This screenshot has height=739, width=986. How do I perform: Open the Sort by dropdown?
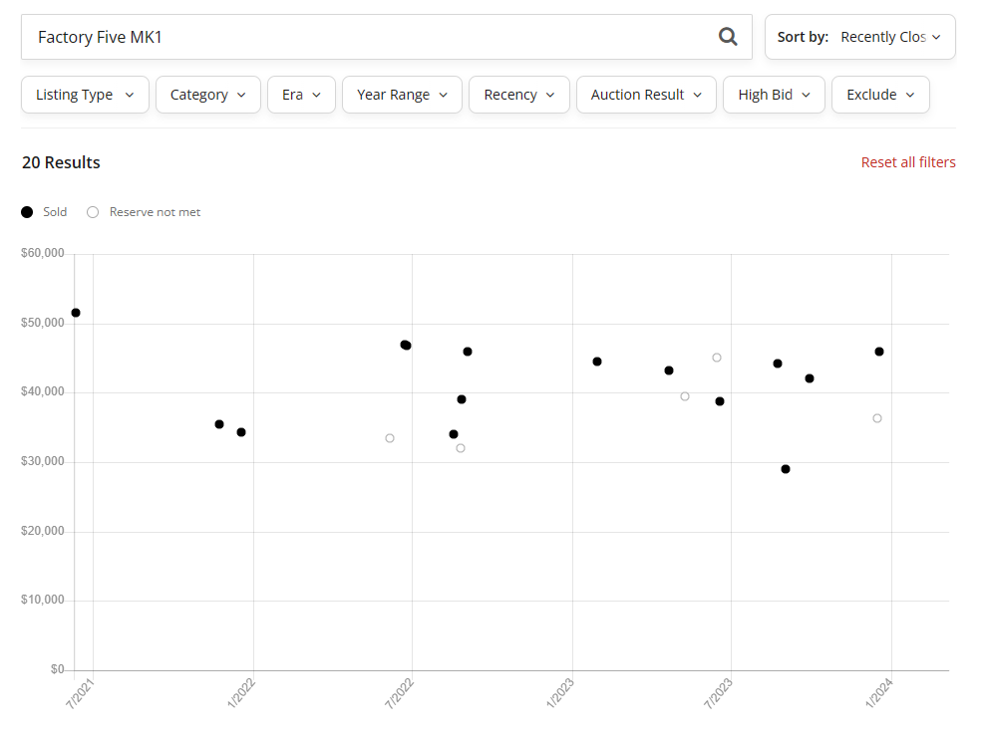tap(859, 37)
